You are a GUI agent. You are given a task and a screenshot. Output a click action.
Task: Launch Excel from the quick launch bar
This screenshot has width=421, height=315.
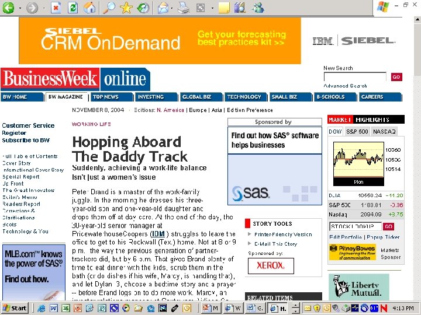point(65,308)
